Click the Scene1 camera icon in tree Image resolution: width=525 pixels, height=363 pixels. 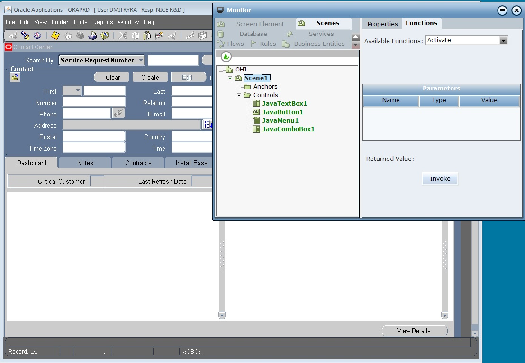click(x=238, y=78)
